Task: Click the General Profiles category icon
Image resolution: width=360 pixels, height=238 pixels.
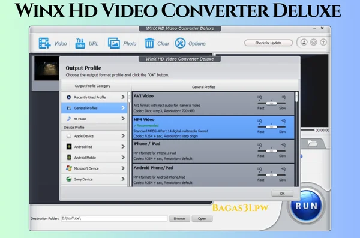Action: click(68, 108)
